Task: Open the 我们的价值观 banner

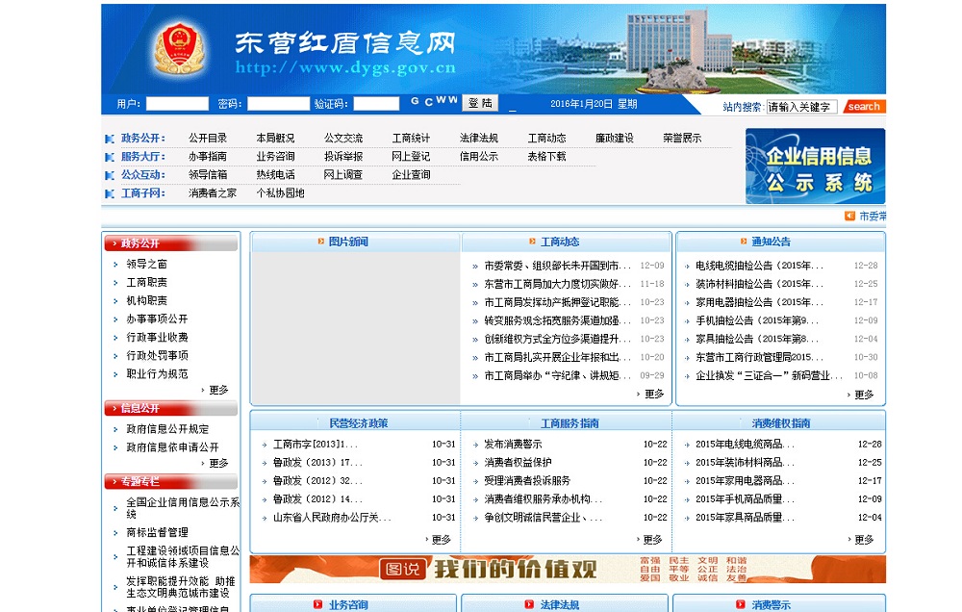Action: coord(568,569)
